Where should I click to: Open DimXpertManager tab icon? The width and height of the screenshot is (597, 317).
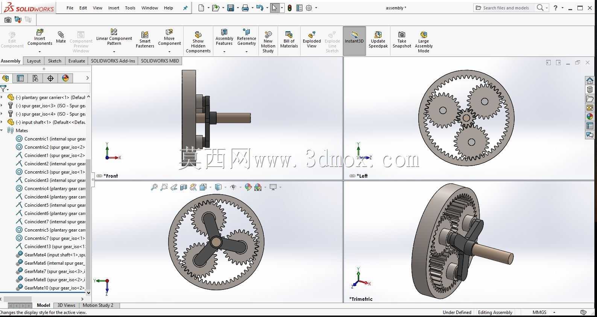tap(50, 78)
